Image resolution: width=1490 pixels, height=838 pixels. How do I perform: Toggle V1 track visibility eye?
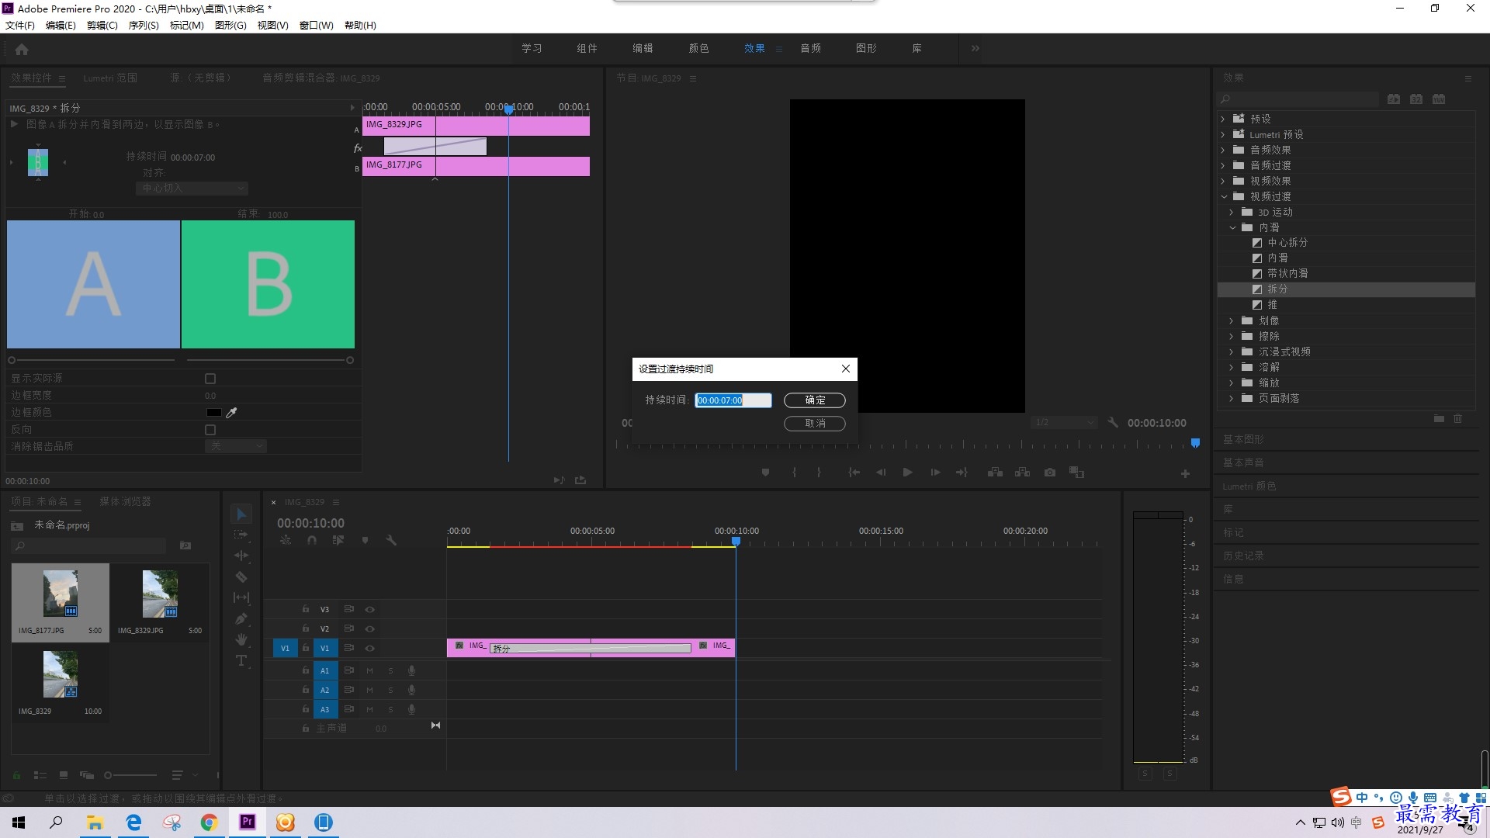370,648
